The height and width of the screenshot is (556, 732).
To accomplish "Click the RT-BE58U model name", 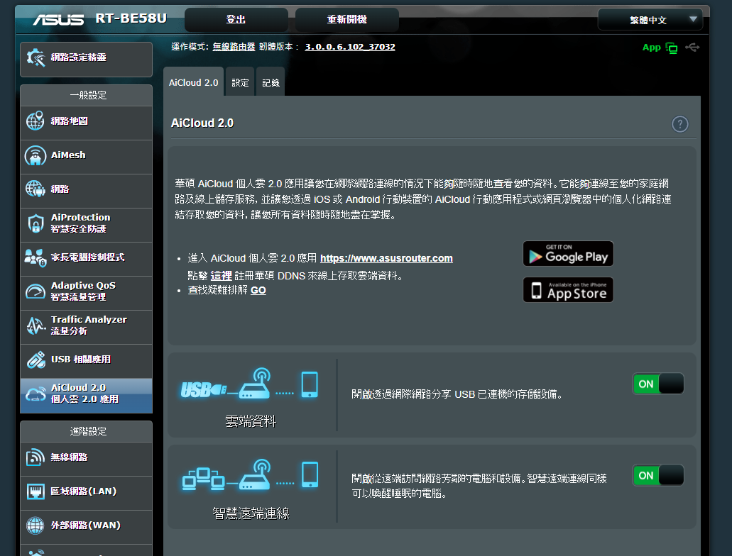I will tap(131, 18).
